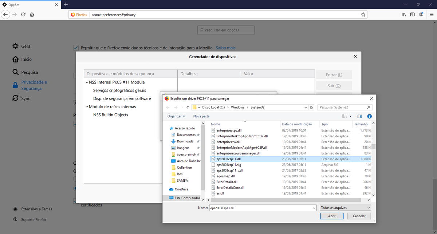Open the Organizar menu
The image size is (437, 234).
[176, 116]
